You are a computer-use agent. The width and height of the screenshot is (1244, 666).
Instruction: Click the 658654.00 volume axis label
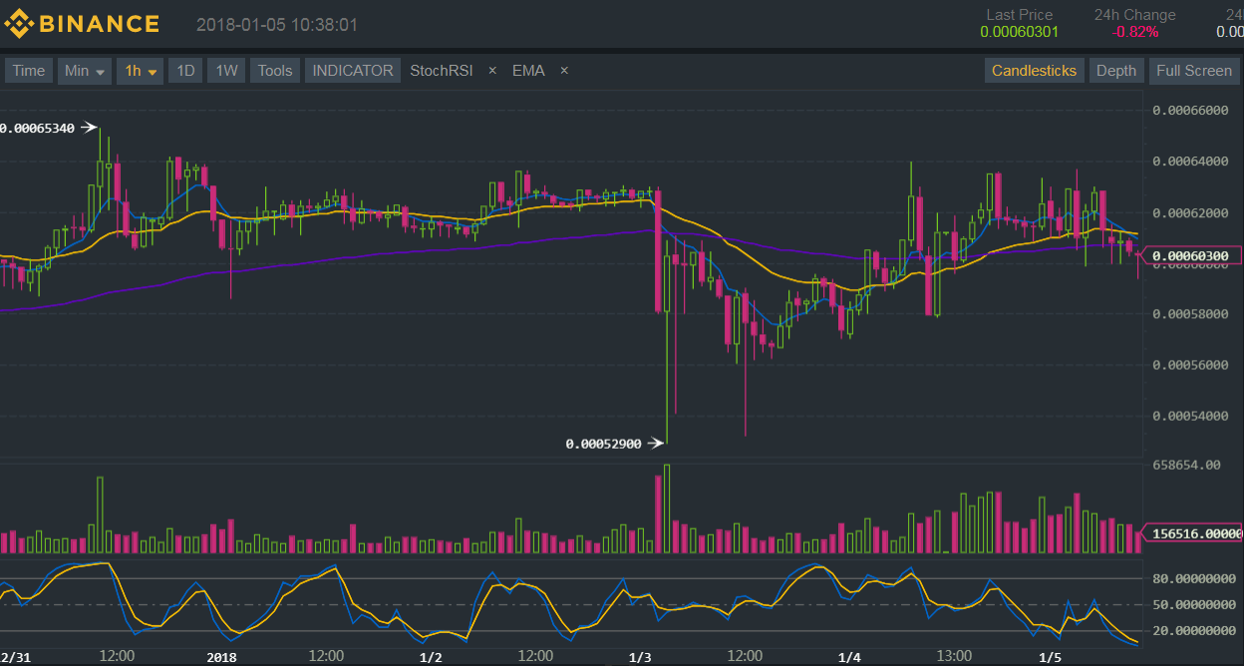[x=1186, y=465]
